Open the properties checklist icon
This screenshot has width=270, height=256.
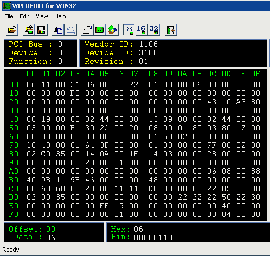pos(87,30)
